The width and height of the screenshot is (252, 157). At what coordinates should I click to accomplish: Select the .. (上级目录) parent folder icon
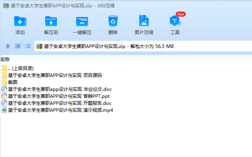4,68
